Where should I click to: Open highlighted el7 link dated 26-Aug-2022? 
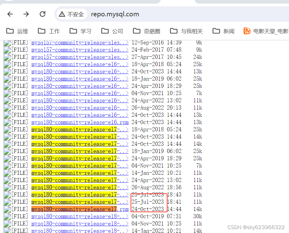point(80,187)
